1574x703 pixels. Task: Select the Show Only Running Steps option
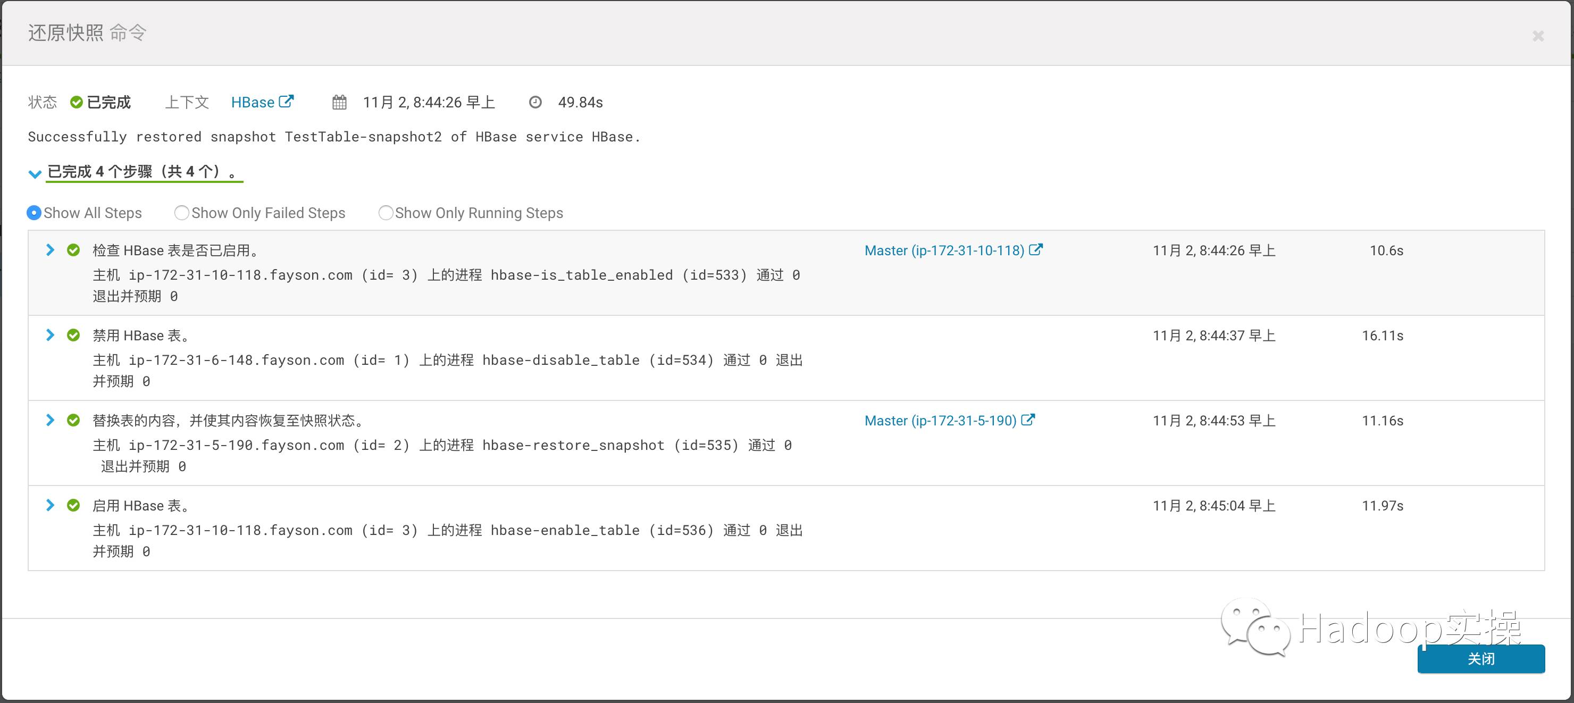(386, 213)
